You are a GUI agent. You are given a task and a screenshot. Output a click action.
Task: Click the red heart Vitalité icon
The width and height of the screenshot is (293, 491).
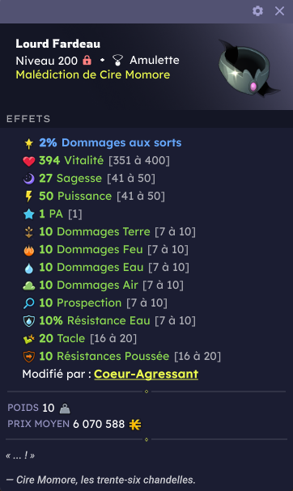pos(29,161)
